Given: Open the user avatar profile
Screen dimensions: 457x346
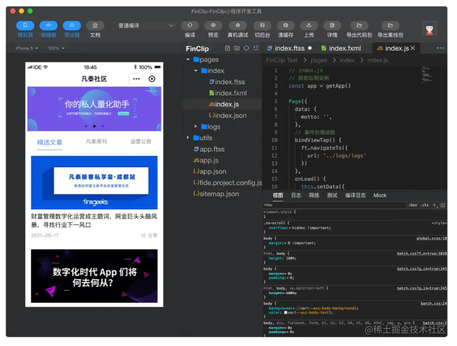Looking at the screenshot, I should pos(429,28).
